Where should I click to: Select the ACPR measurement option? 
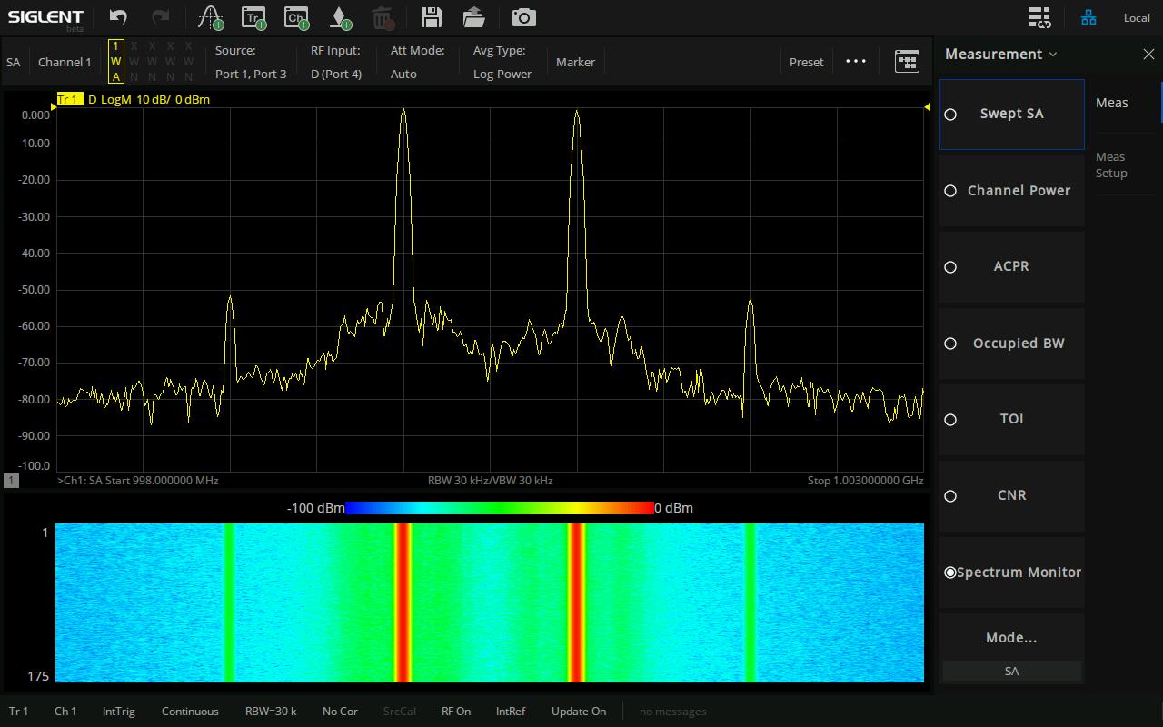[x=1011, y=267]
